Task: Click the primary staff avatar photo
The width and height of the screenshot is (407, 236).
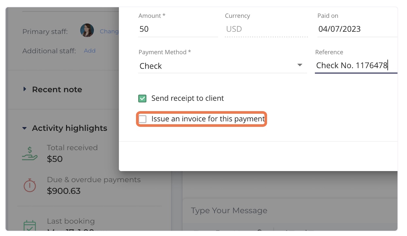Action: [87, 30]
